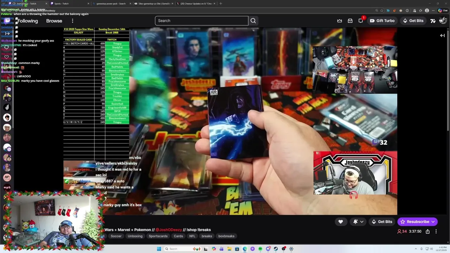Open the stream's vertical three-dot options
Image resolution: width=450 pixels, height=253 pixels.
coord(436,232)
